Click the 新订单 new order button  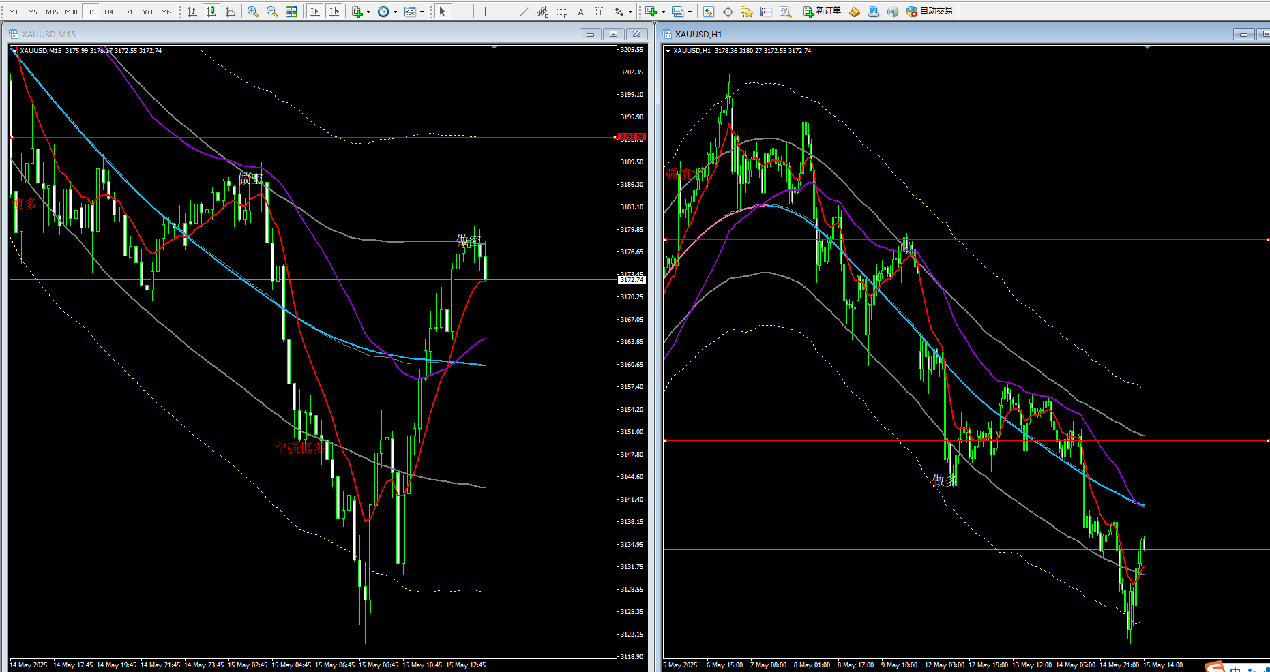point(822,12)
